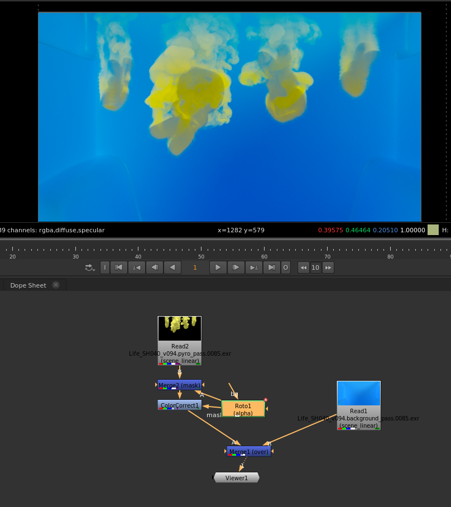
Task: Select the Merge2 (mask) node
Action: click(x=180, y=385)
